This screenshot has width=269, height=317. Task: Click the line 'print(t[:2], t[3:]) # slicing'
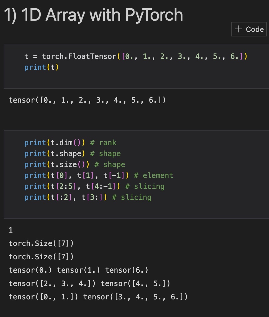point(88,197)
